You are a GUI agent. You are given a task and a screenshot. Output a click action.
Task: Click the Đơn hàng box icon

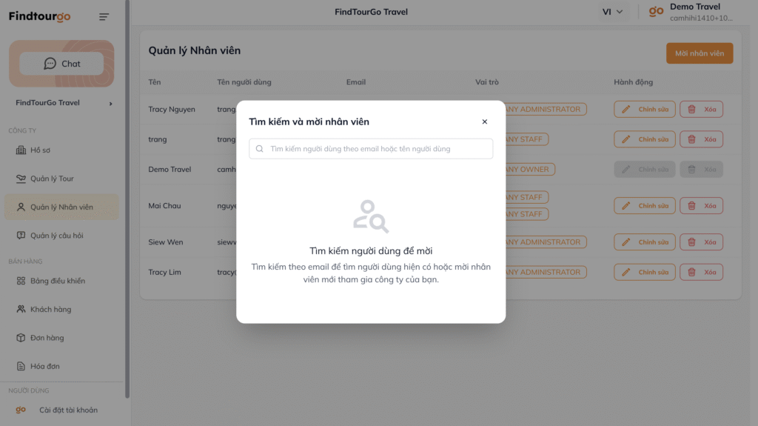tap(21, 338)
